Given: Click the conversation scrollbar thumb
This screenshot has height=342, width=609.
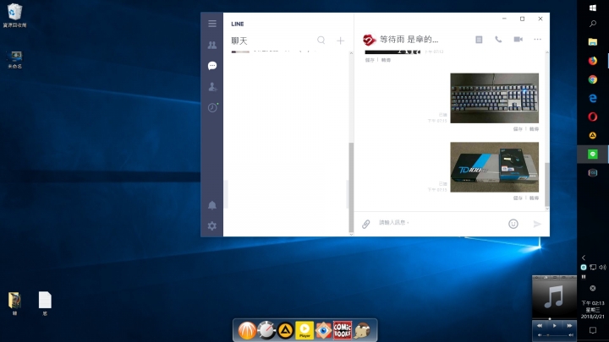Looking at the screenshot, I should coord(547,184).
